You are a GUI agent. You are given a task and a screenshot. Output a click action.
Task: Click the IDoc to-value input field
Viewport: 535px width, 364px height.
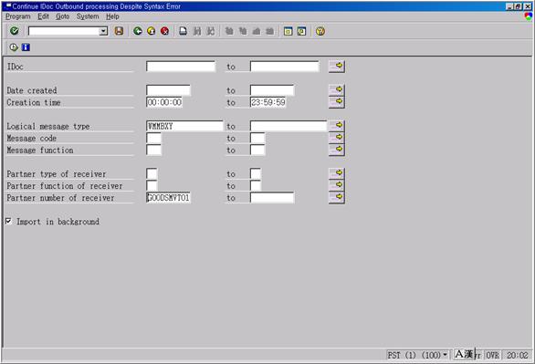(285, 67)
